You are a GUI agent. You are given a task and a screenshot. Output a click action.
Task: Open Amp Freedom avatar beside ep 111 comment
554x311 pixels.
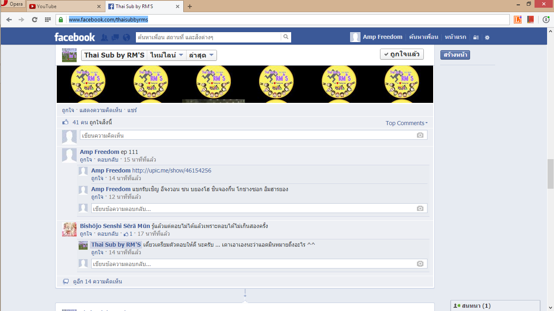[x=69, y=155]
